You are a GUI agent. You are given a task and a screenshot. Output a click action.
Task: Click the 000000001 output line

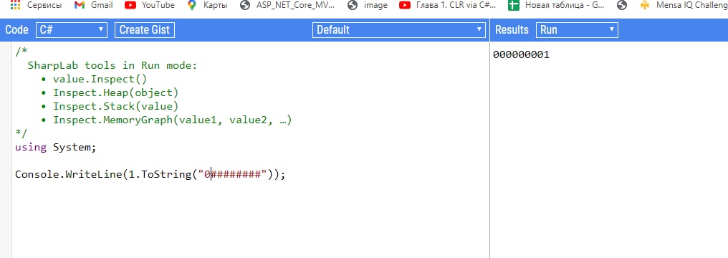[521, 54]
